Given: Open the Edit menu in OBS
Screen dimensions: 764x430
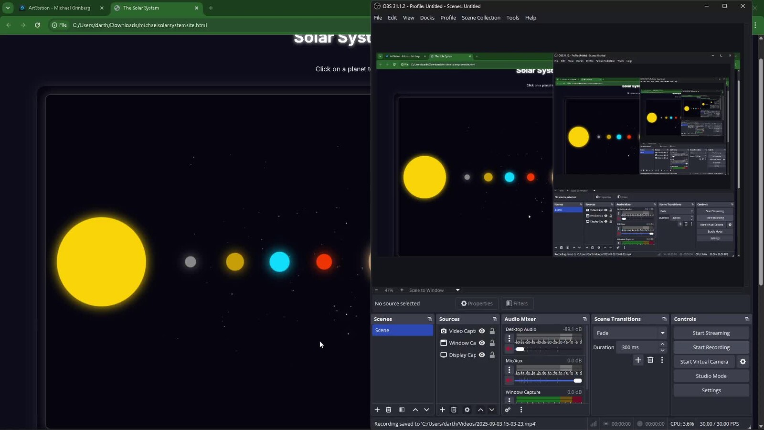Looking at the screenshot, I should [393, 18].
